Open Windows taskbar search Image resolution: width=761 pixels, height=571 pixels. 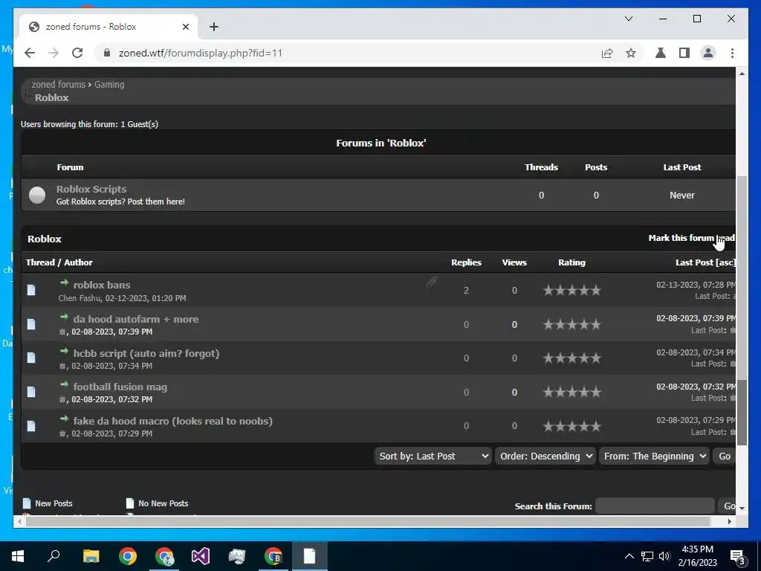[x=54, y=556]
